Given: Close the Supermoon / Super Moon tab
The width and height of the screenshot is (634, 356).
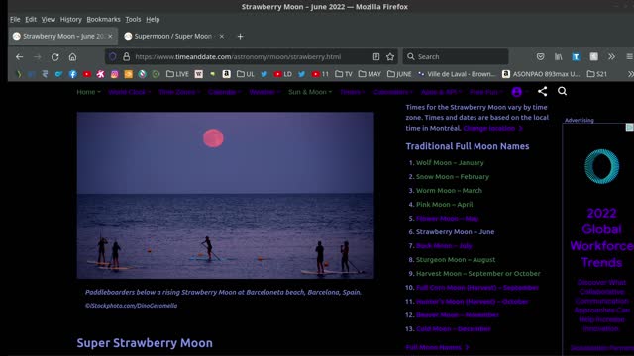Looking at the screenshot, I should 222,36.
